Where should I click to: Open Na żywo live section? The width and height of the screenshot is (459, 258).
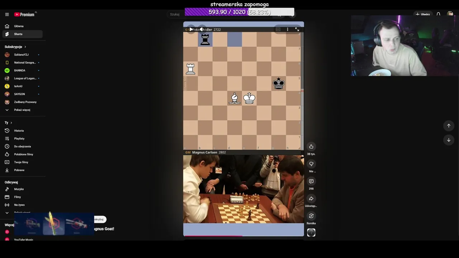click(x=22, y=205)
